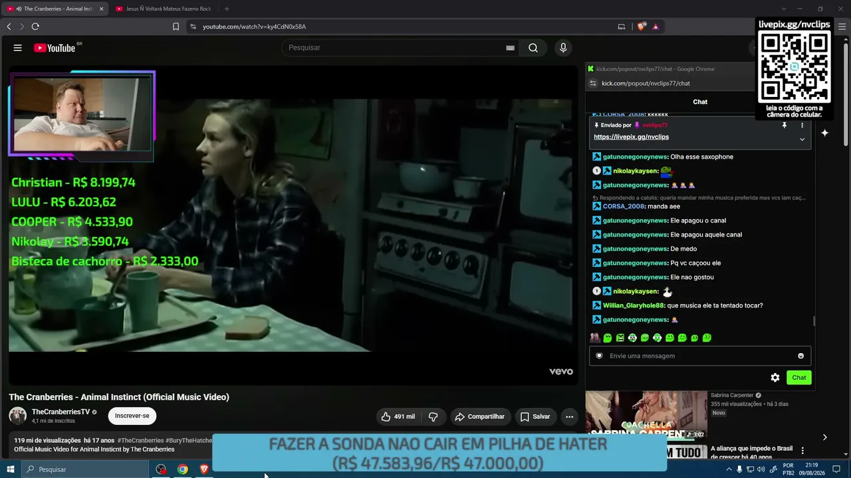
Task: Open the cast media icon in address bar
Action: click(622, 27)
